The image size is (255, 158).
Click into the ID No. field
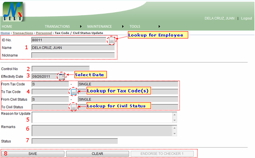(69, 40)
